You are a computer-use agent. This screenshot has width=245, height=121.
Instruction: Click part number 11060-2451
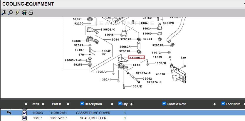tap(58, 113)
